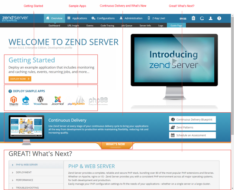Open the Applications menu
Screen dimensions: 234x190
click(77, 18)
